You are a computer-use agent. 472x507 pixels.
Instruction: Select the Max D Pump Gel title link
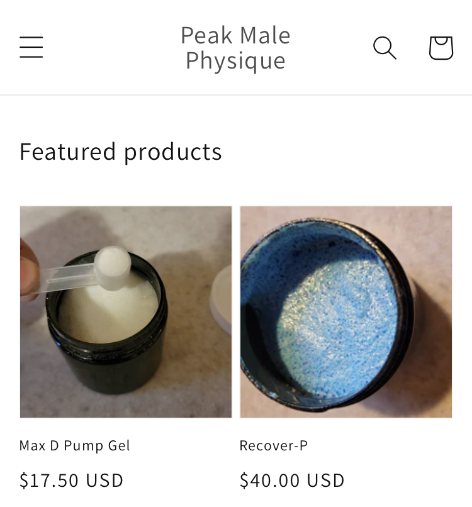click(75, 445)
